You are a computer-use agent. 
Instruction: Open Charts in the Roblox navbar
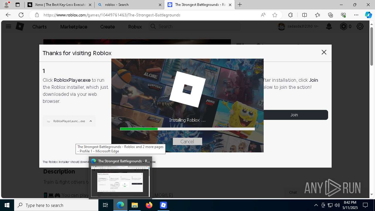[x=39, y=27]
